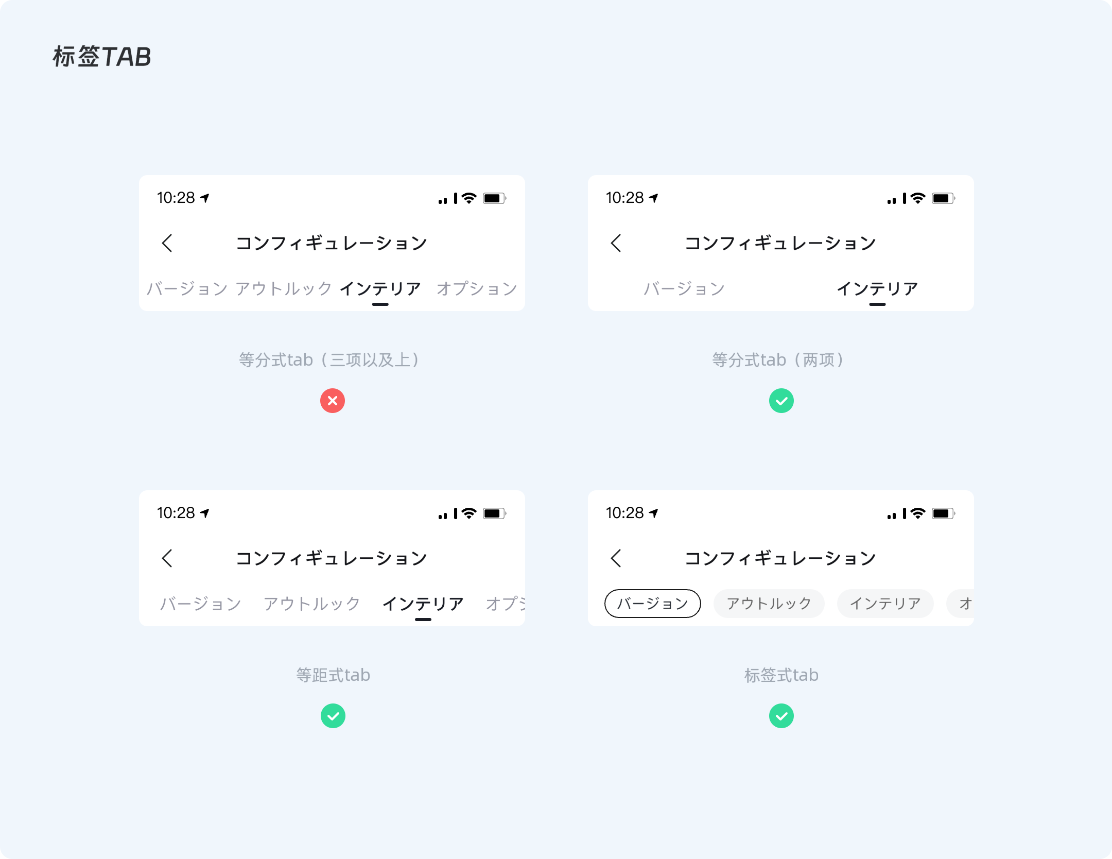Click the wifi icon in the top-left mockup
1112x859 pixels.
[469, 198]
